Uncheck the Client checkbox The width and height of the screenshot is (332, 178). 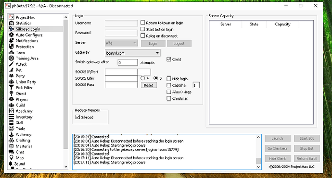pyautogui.click(x=169, y=59)
